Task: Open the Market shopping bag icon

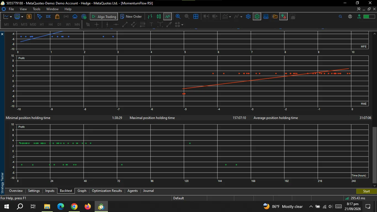Action: click(57, 17)
